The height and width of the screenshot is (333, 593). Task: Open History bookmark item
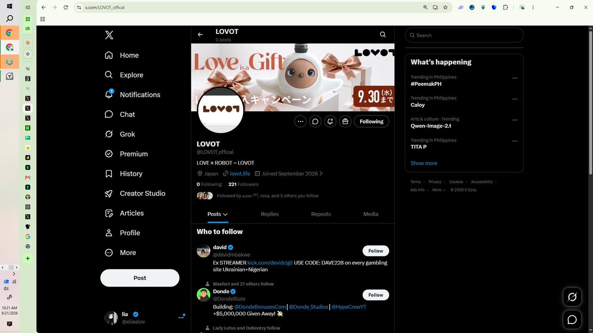(x=124, y=174)
